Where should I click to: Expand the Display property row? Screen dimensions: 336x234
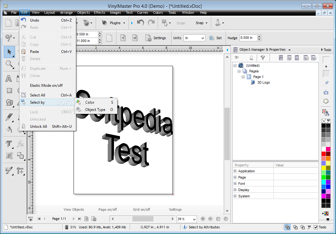235,190
